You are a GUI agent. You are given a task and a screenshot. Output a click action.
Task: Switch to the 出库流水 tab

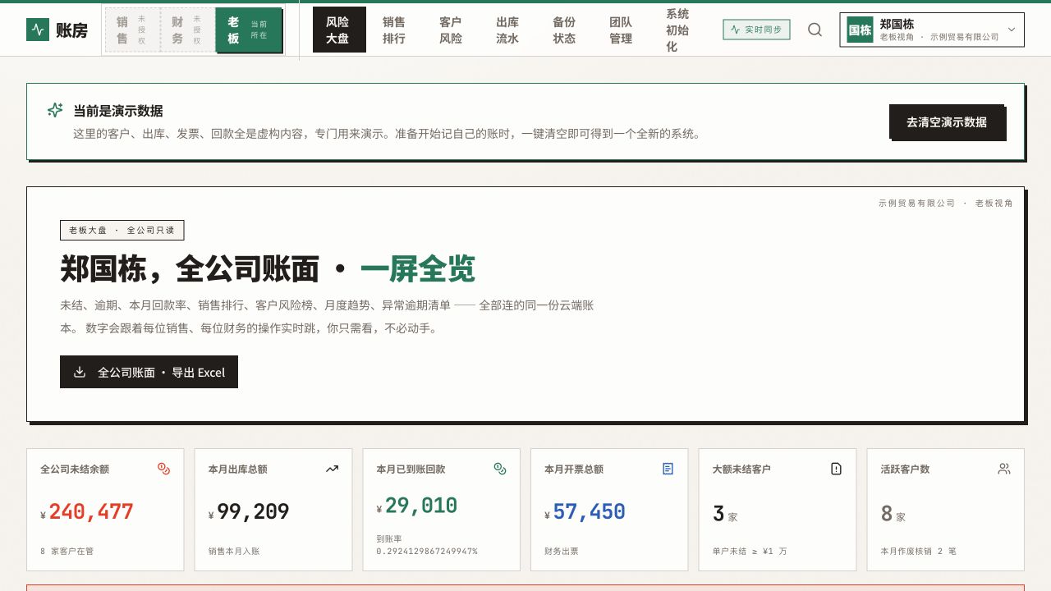tap(508, 30)
